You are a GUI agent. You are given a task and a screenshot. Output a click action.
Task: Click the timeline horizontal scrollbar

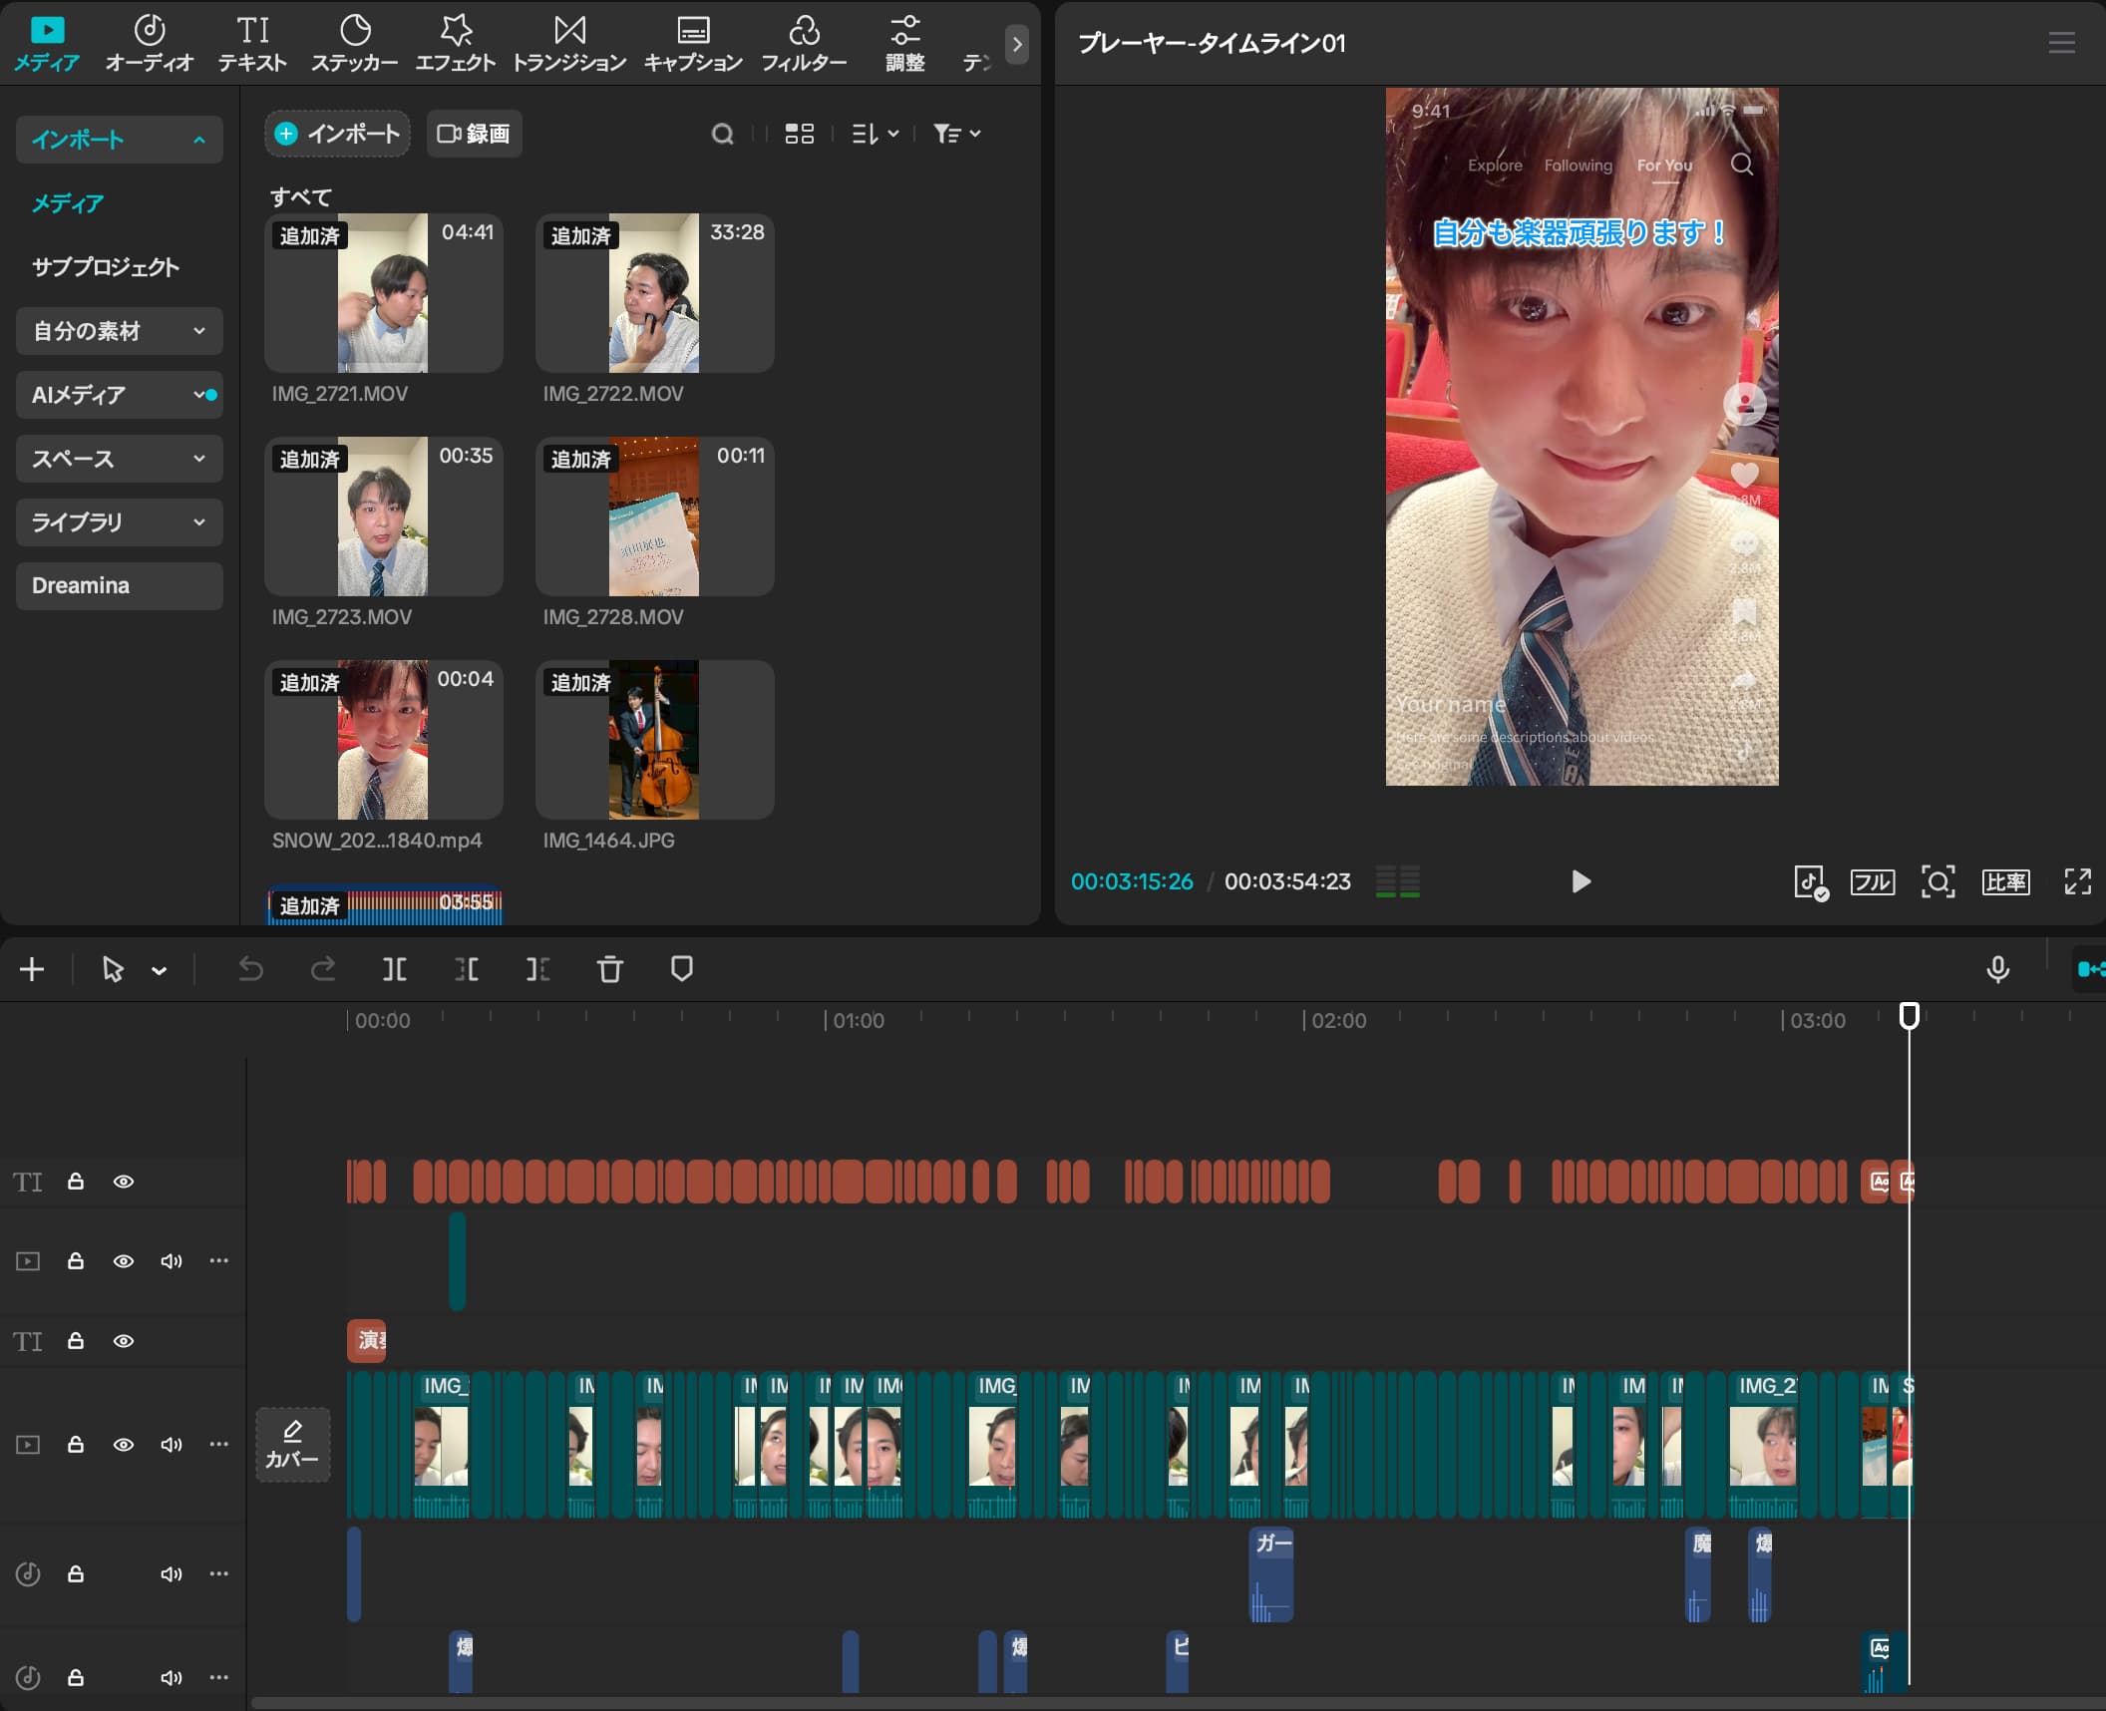click(x=1178, y=1703)
